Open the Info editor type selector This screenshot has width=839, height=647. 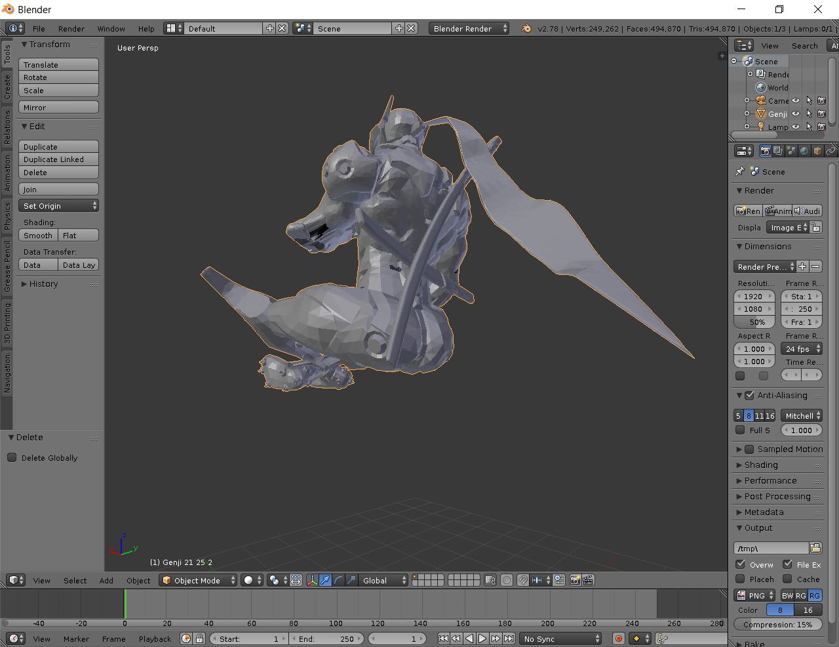point(15,28)
